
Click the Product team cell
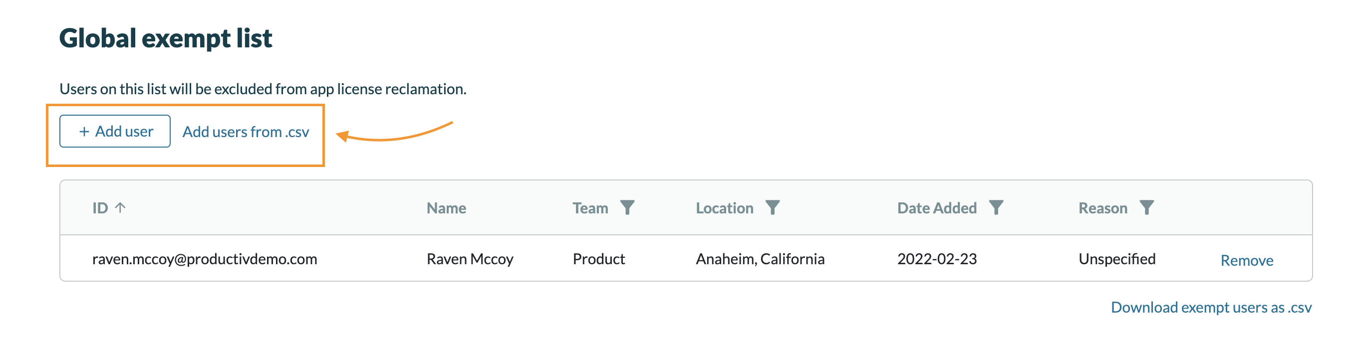[x=598, y=259]
